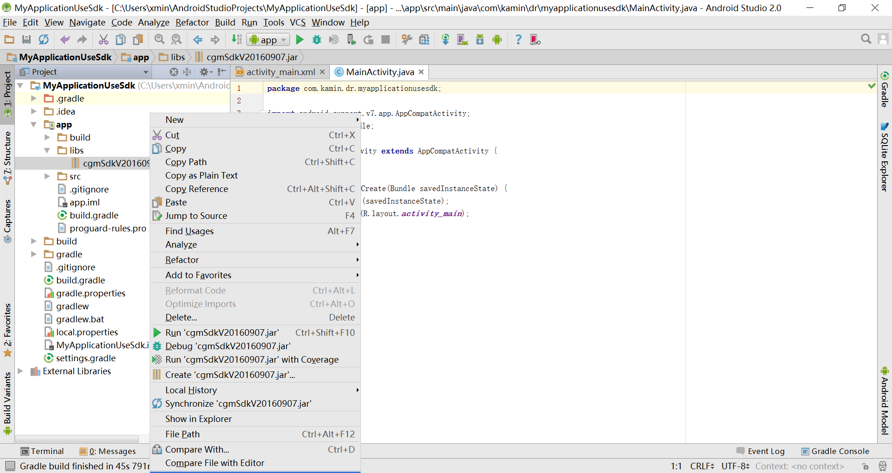This screenshot has width=892, height=473.
Task: Click the Replace toolbar icon
Action: (177, 40)
